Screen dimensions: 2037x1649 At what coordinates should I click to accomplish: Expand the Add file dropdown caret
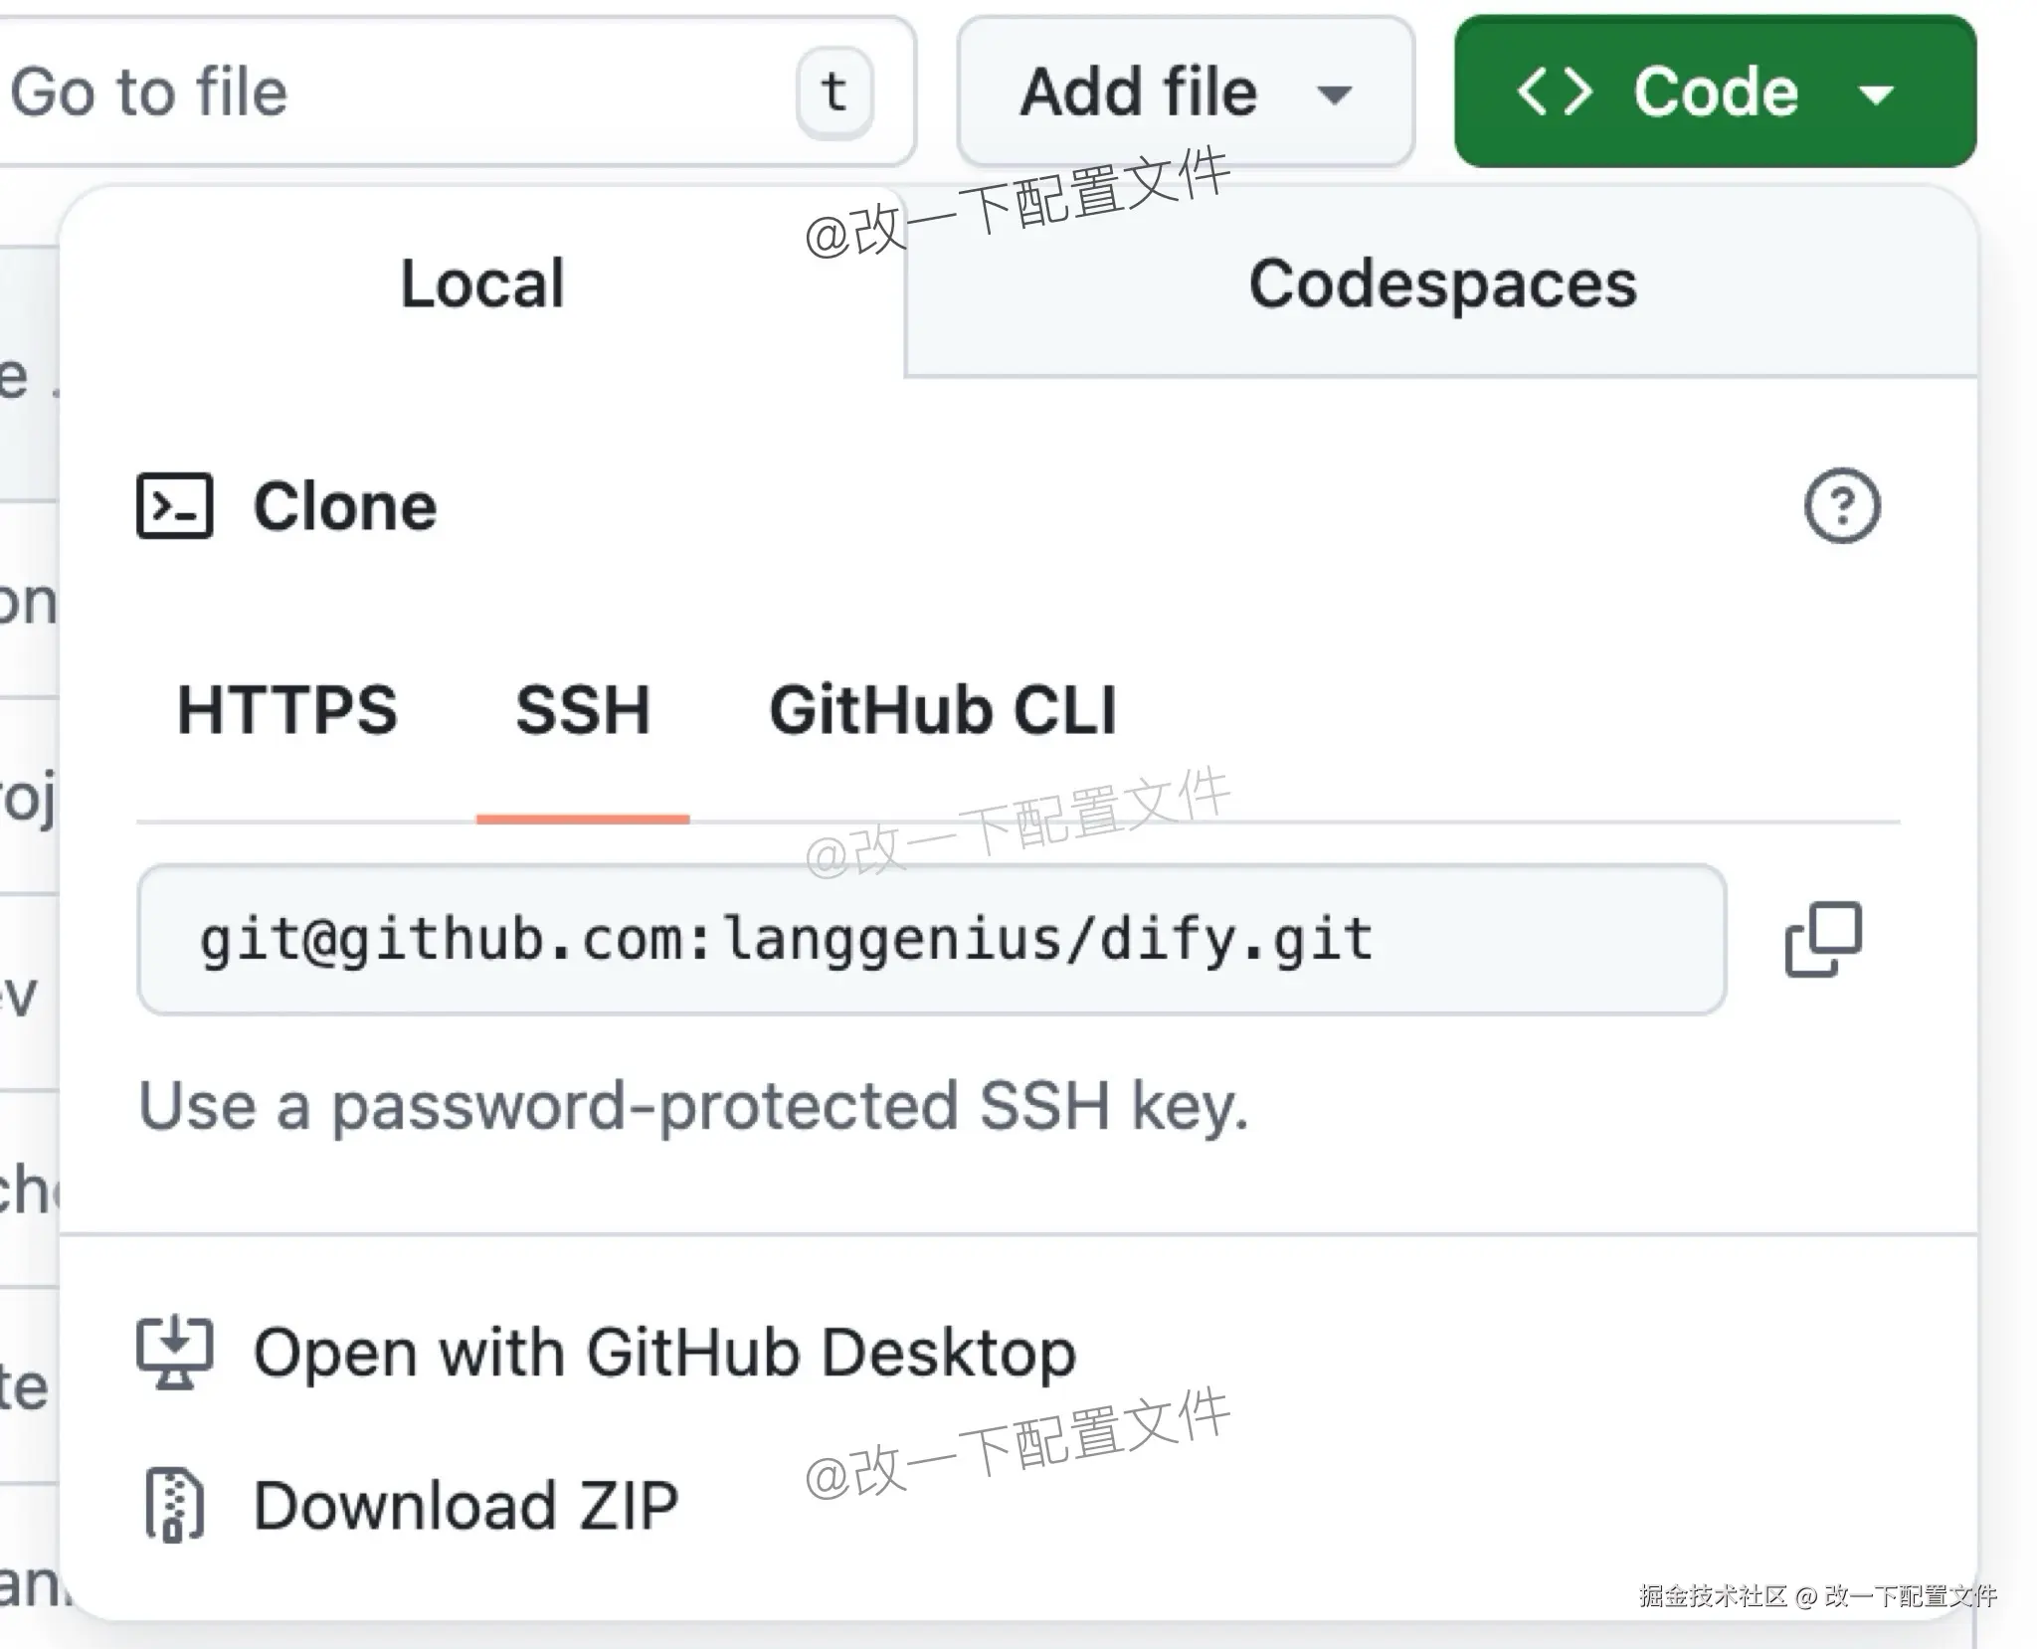click(x=1334, y=94)
